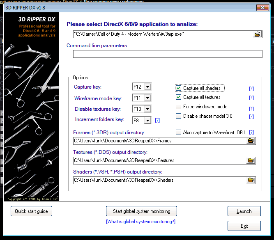274x240 pixels.
Task: Open help for Capture all textures
Action: (251, 98)
